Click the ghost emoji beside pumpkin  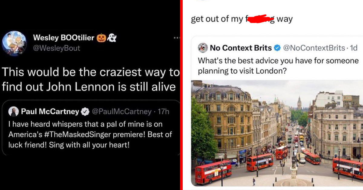point(111,38)
